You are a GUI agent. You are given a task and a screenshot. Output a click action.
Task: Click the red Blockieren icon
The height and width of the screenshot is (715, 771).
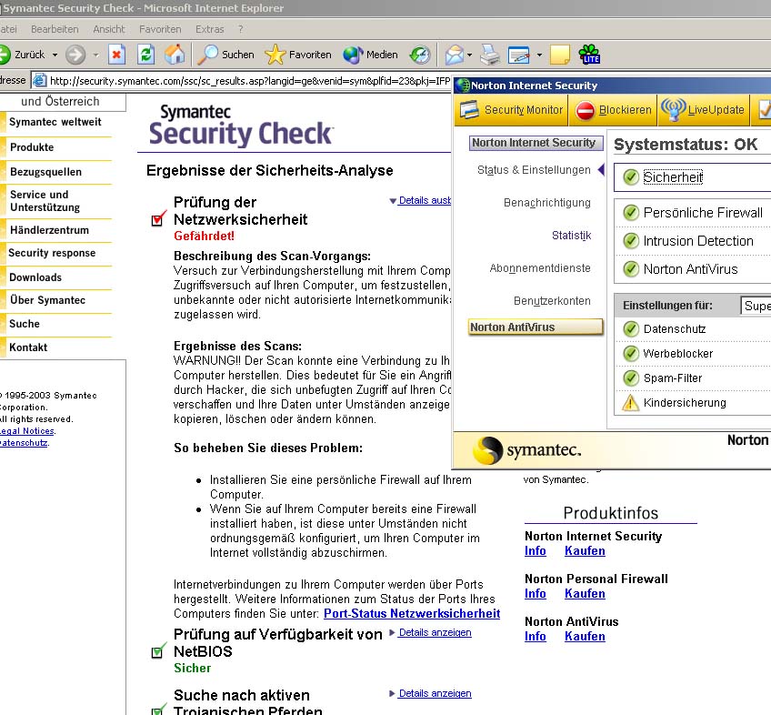click(586, 110)
